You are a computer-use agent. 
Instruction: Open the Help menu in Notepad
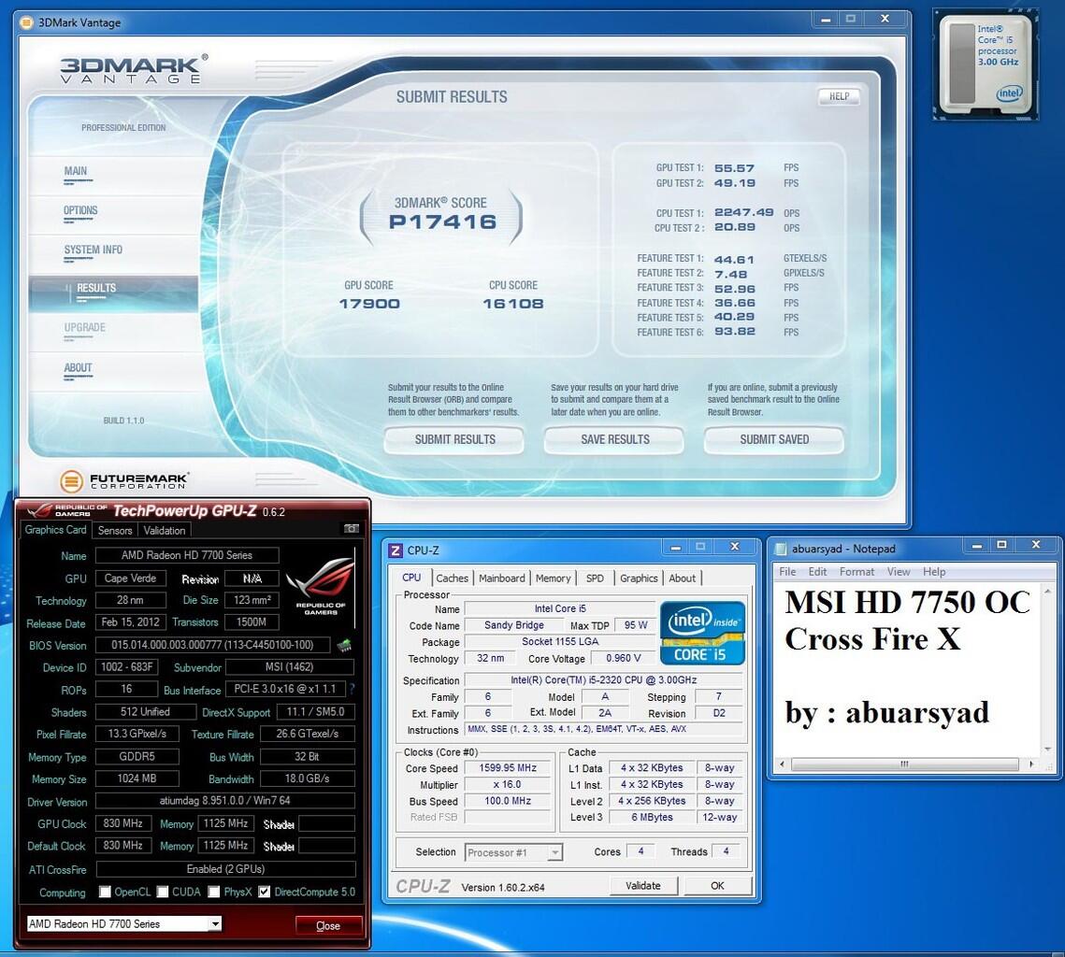coord(934,571)
